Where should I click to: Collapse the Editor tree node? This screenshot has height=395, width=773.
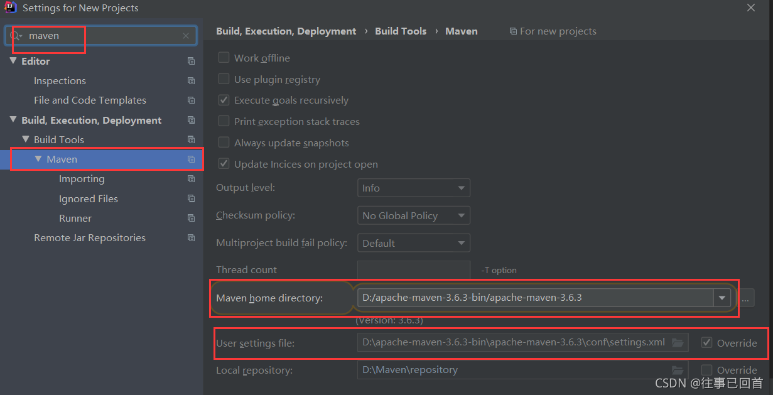click(x=14, y=61)
